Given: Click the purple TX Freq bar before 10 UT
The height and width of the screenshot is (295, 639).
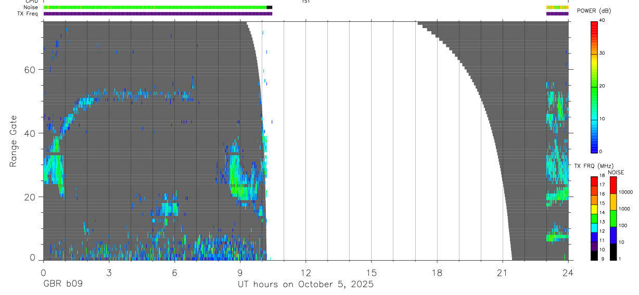Looking at the screenshot, I should click(x=158, y=14).
